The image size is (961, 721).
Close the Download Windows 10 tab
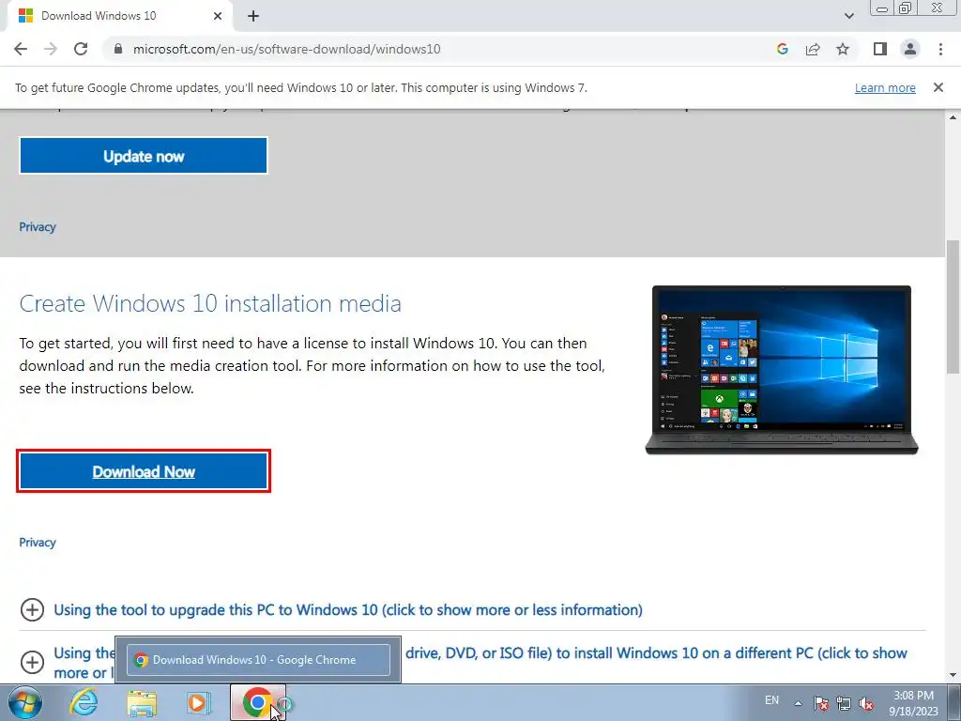[218, 16]
